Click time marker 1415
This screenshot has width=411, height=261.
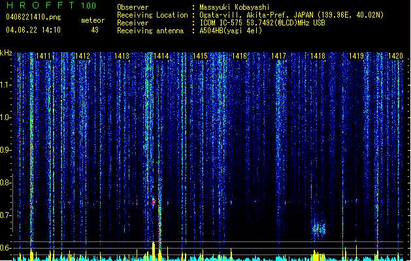[200, 56]
